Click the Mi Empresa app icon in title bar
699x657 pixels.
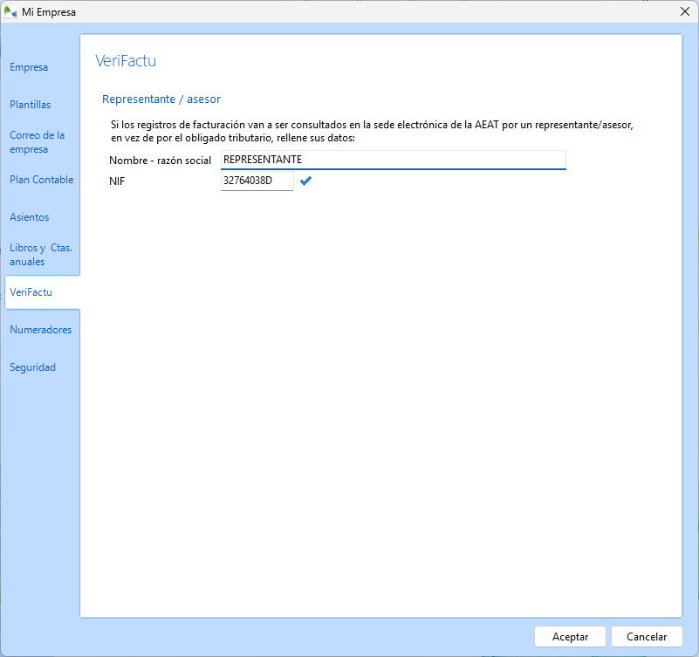(11, 11)
